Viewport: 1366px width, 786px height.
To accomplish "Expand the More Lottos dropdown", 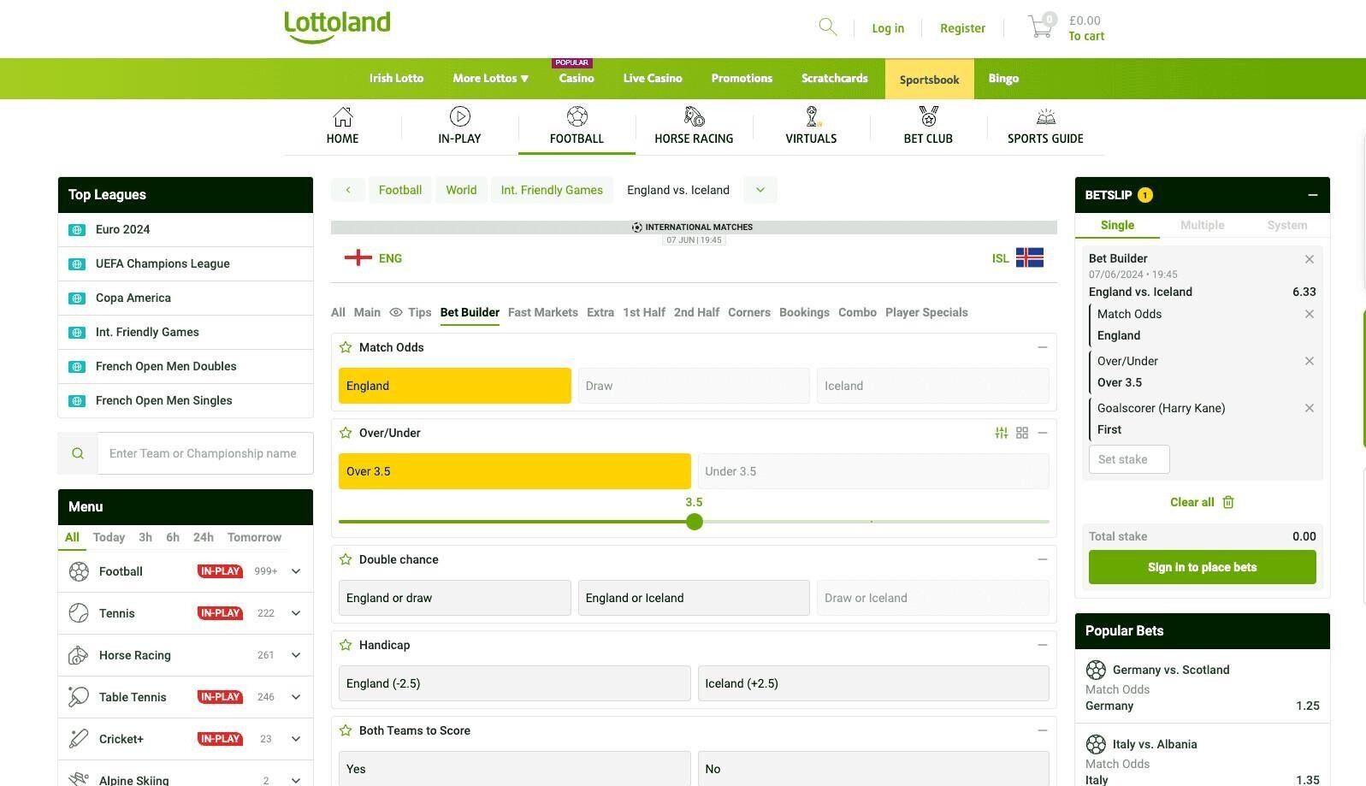I will [491, 78].
